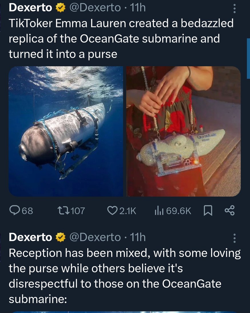This screenshot has width=250, height=313.
Task: Click the gold verified badge next to Dexerto
Action: [59, 7]
